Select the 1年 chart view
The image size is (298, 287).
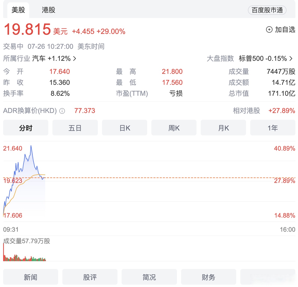pyautogui.click(x=273, y=128)
